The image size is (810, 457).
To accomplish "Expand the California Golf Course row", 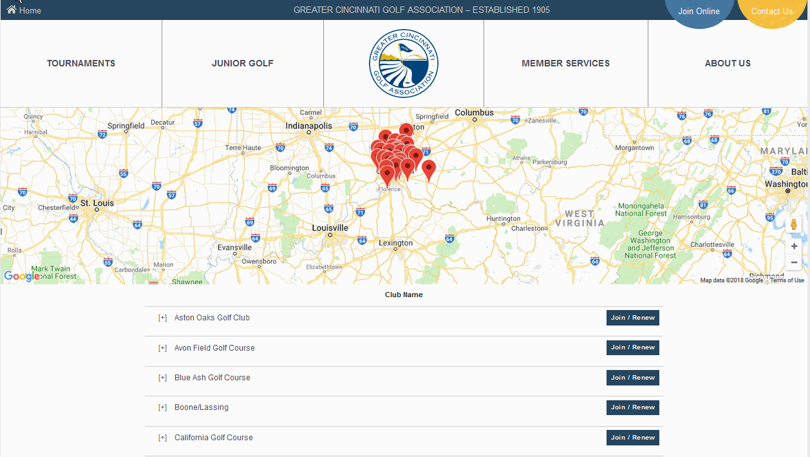I will click(x=162, y=438).
